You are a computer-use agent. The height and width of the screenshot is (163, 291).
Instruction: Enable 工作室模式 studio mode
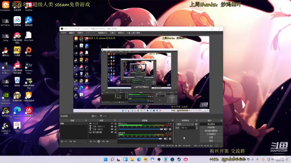pyautogui.click(x=211, y=134)
